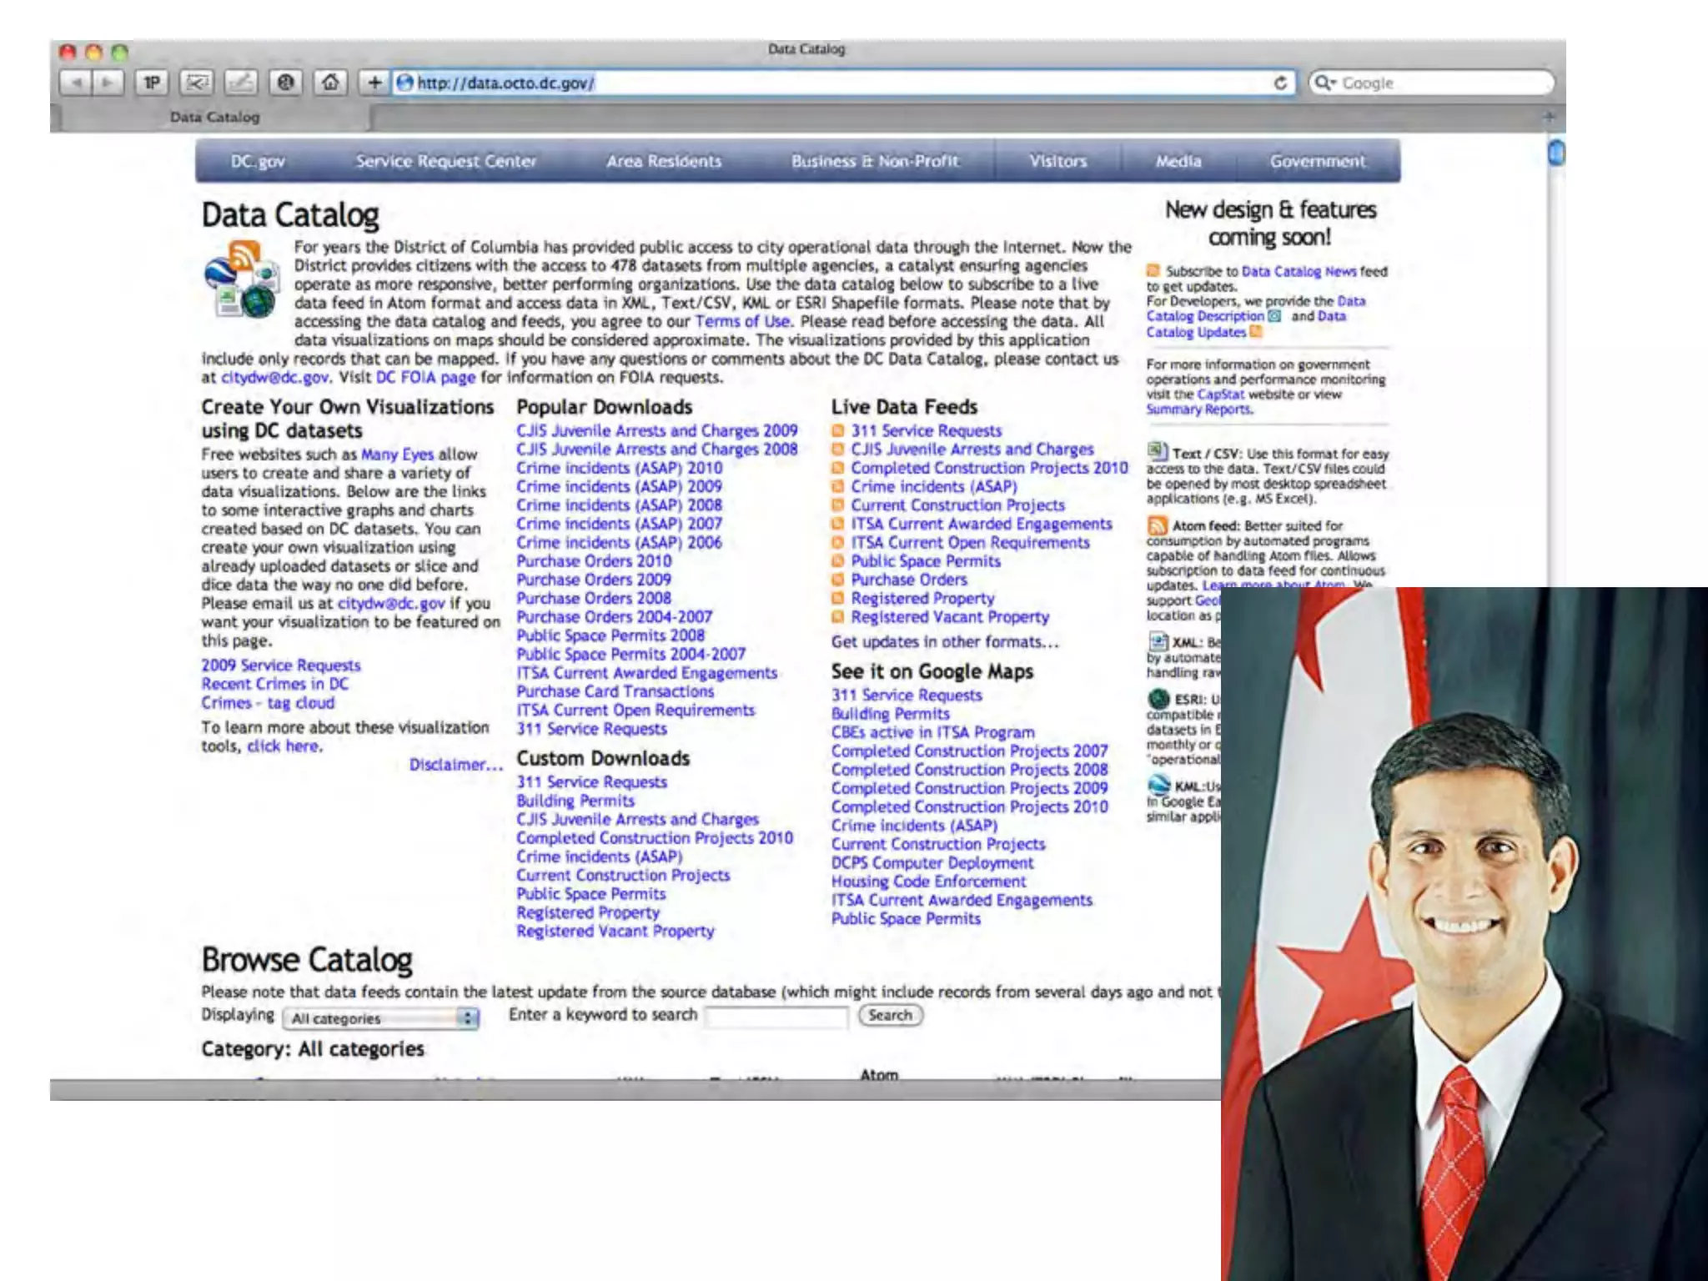Click the Atom feed orange icon

[x=1157, y=525]
